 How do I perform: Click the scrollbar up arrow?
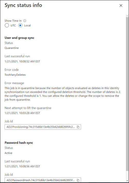[x=127, y=16]
